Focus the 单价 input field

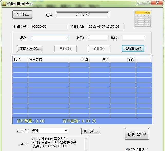133,38
